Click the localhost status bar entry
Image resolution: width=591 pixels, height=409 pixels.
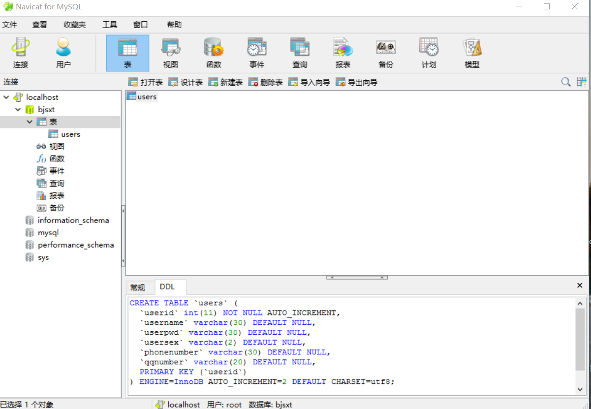(178, 405)
